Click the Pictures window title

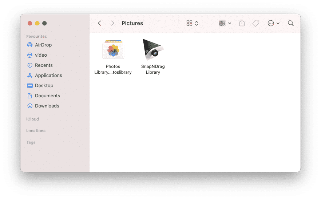tap(132, 23)
